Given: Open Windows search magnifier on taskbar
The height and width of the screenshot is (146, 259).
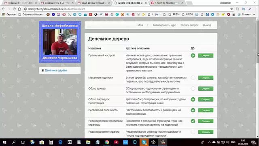Looking at the screenshot, I should (x=14, y=142).
